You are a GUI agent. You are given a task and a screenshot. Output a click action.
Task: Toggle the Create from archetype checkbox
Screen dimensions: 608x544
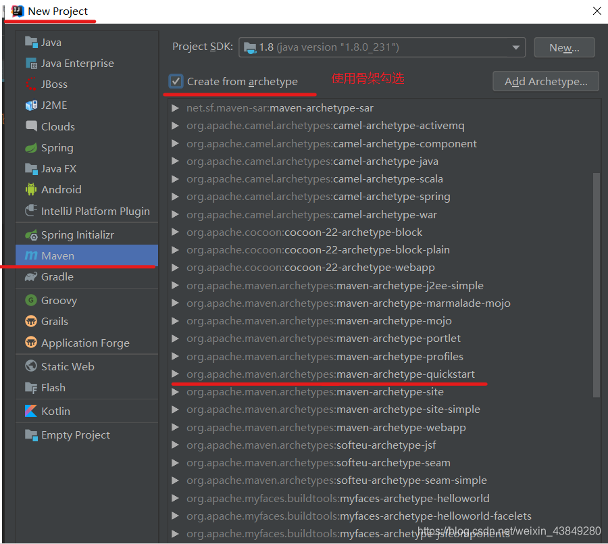pyautogui.click(x=176, y=81)
